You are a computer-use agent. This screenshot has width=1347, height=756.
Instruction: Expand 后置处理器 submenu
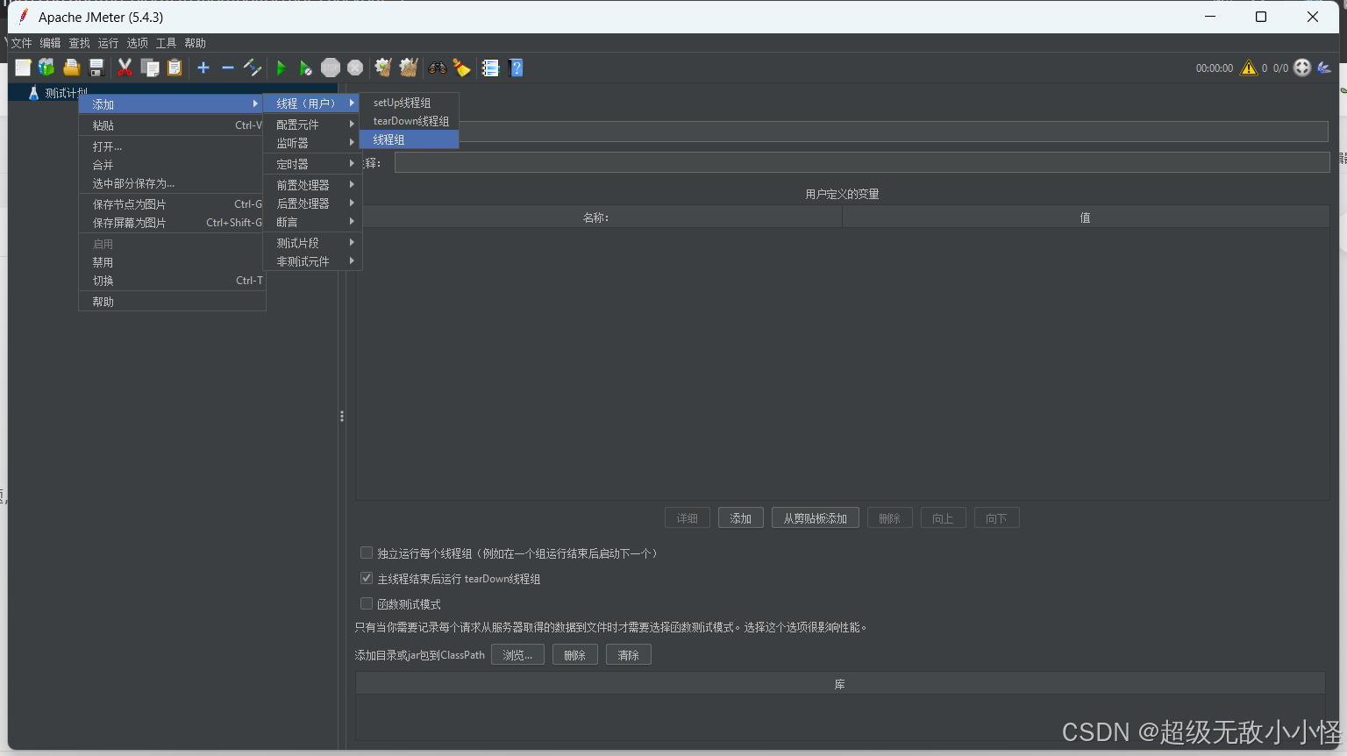pos(312,203)
